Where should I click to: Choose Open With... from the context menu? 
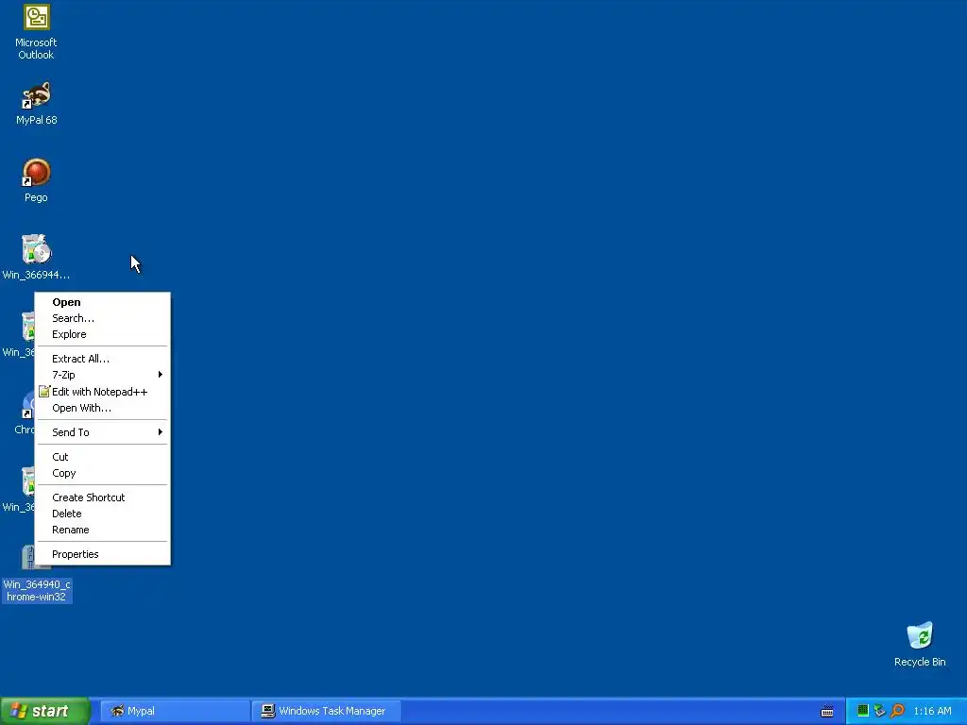103,408
